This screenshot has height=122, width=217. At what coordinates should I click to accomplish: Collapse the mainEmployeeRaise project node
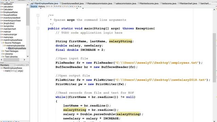(x=1, y=40)
